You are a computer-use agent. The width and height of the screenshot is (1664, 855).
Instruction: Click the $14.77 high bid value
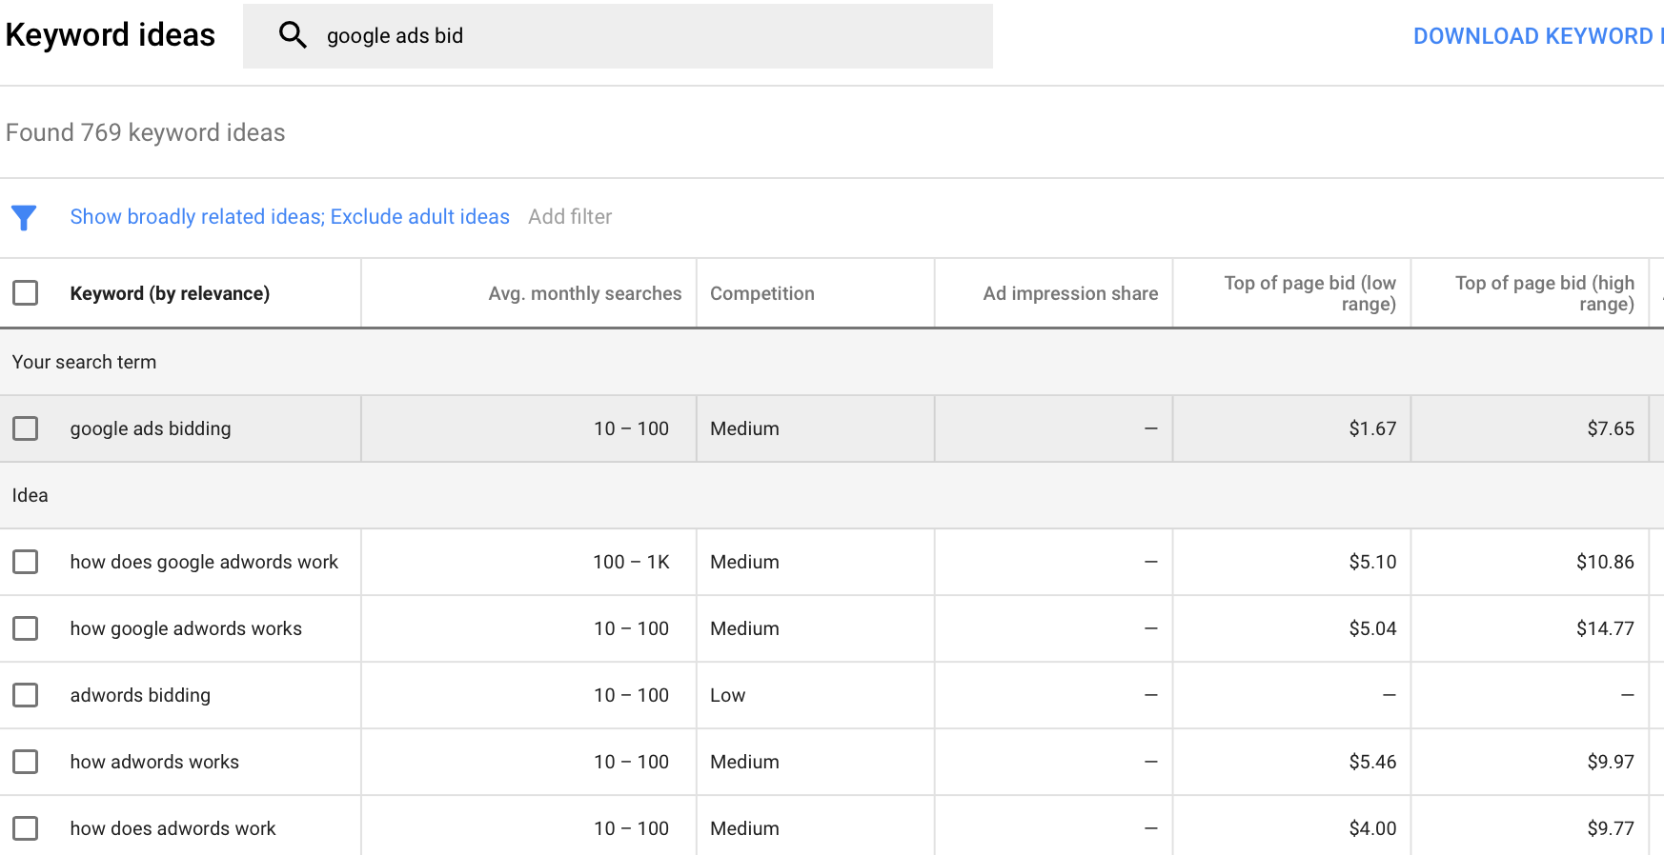point(1605,628)
